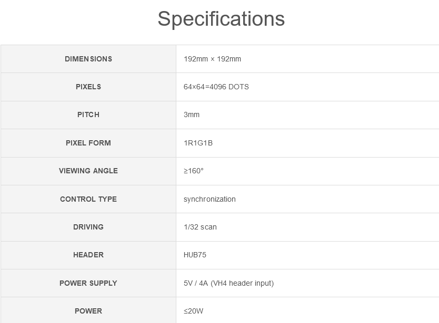Click the ≤20W power value
This screenshot has height=323, width=439.
(x=194, y=311)
